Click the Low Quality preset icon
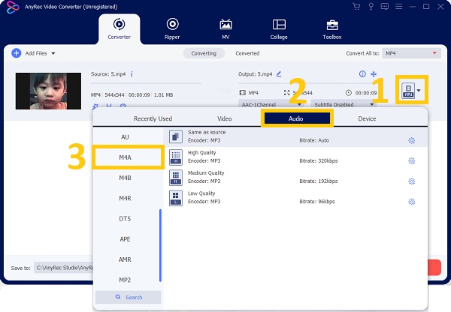Image resolution: width=451 pixels, height=312 pixels. pos(176,198)
